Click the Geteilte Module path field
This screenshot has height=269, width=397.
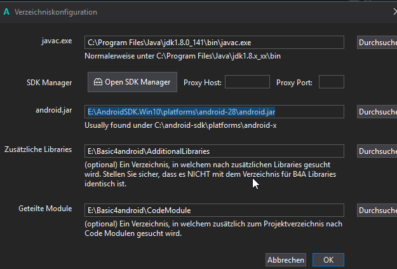pyautogui.click(x=214, y=210)
